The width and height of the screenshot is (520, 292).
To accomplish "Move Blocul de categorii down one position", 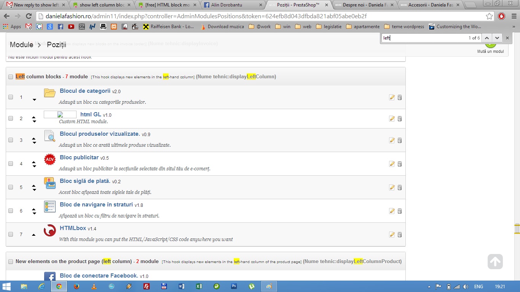I will (x=34, y=100).
